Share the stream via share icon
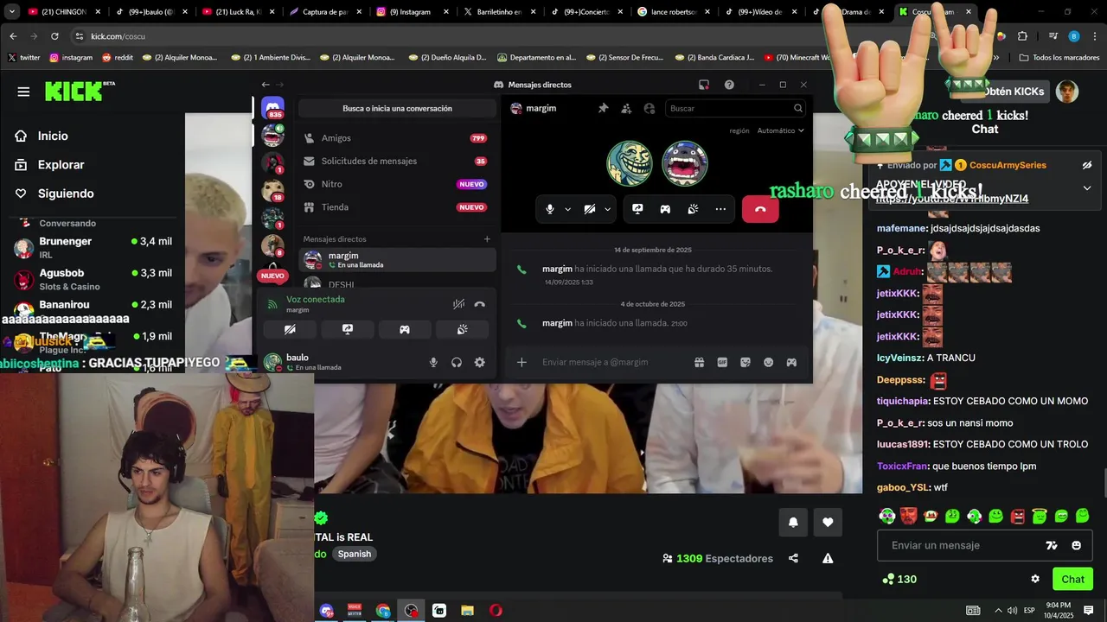The width and height of the screenshot is (1107, 622). coord(793,558)
